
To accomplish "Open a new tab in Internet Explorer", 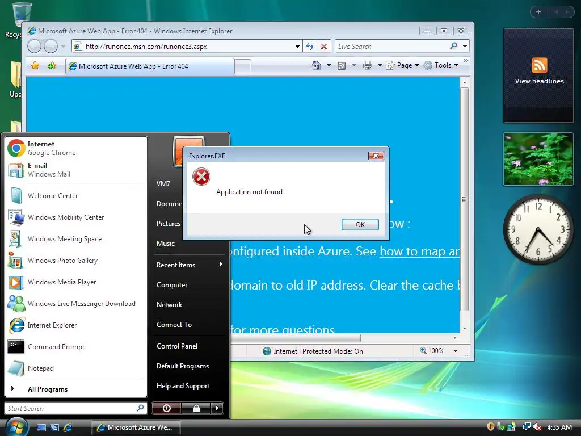I will (243, 67).
